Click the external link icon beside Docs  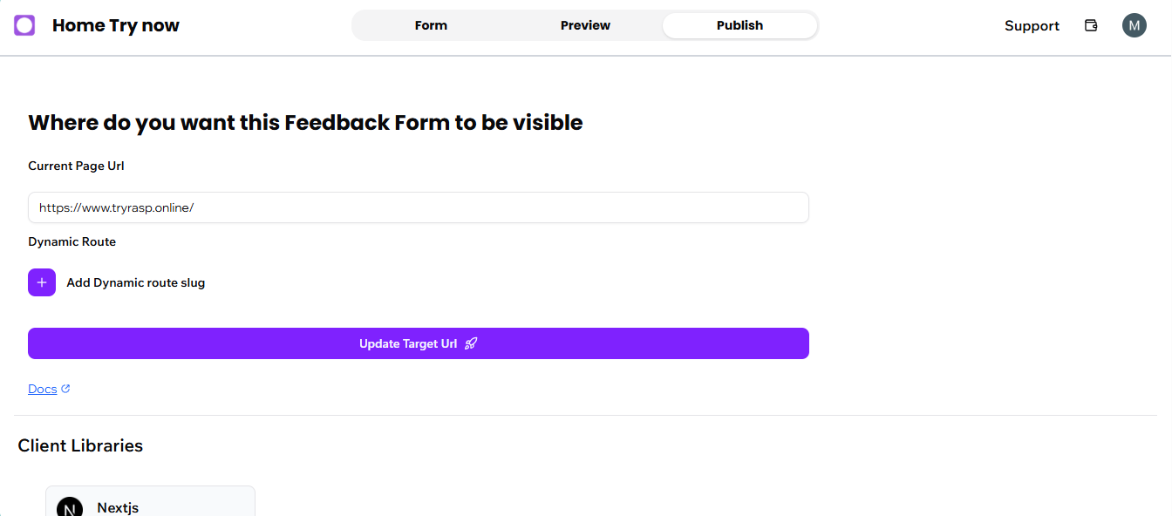point(65,389)
